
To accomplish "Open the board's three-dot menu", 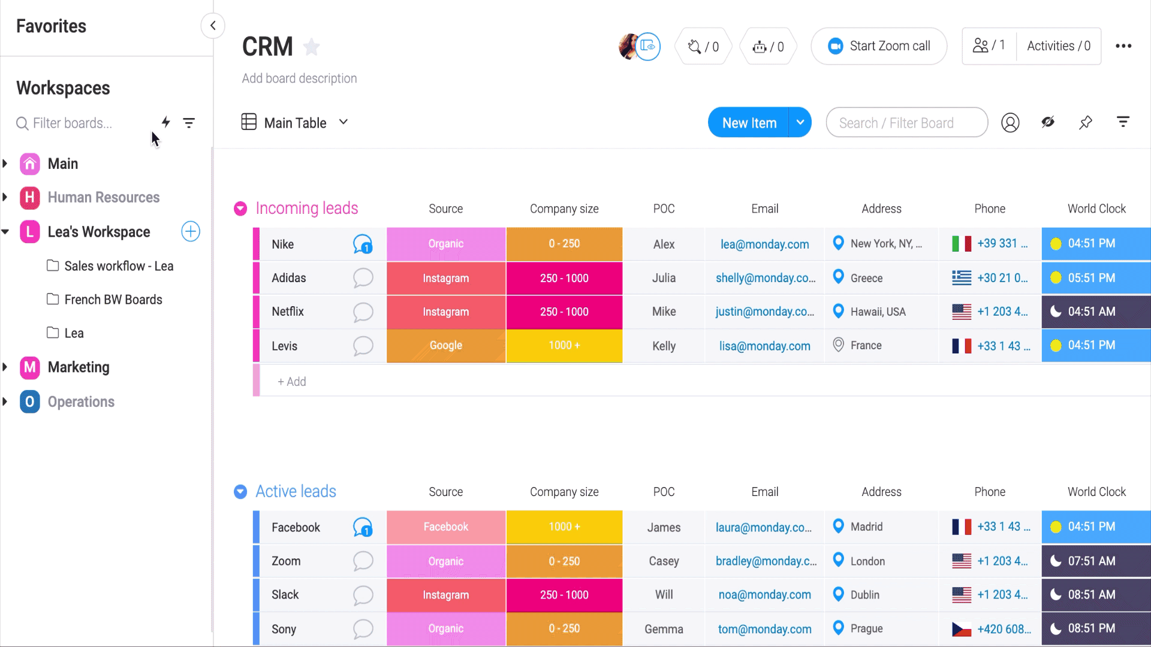I will pos(1123,46).
